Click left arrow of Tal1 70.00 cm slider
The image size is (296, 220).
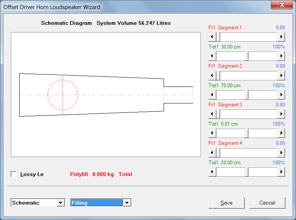[x=212, y=94]
